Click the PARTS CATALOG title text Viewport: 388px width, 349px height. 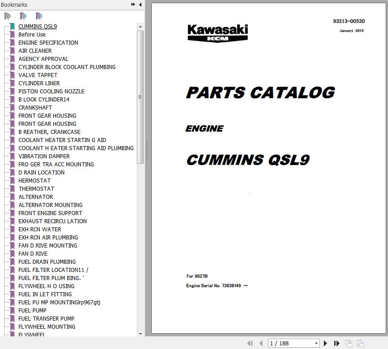coord(261,92)
